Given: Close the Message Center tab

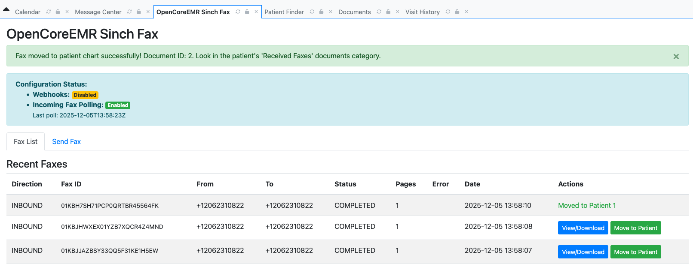Looking at the screenshot, I should pos(148,12).
